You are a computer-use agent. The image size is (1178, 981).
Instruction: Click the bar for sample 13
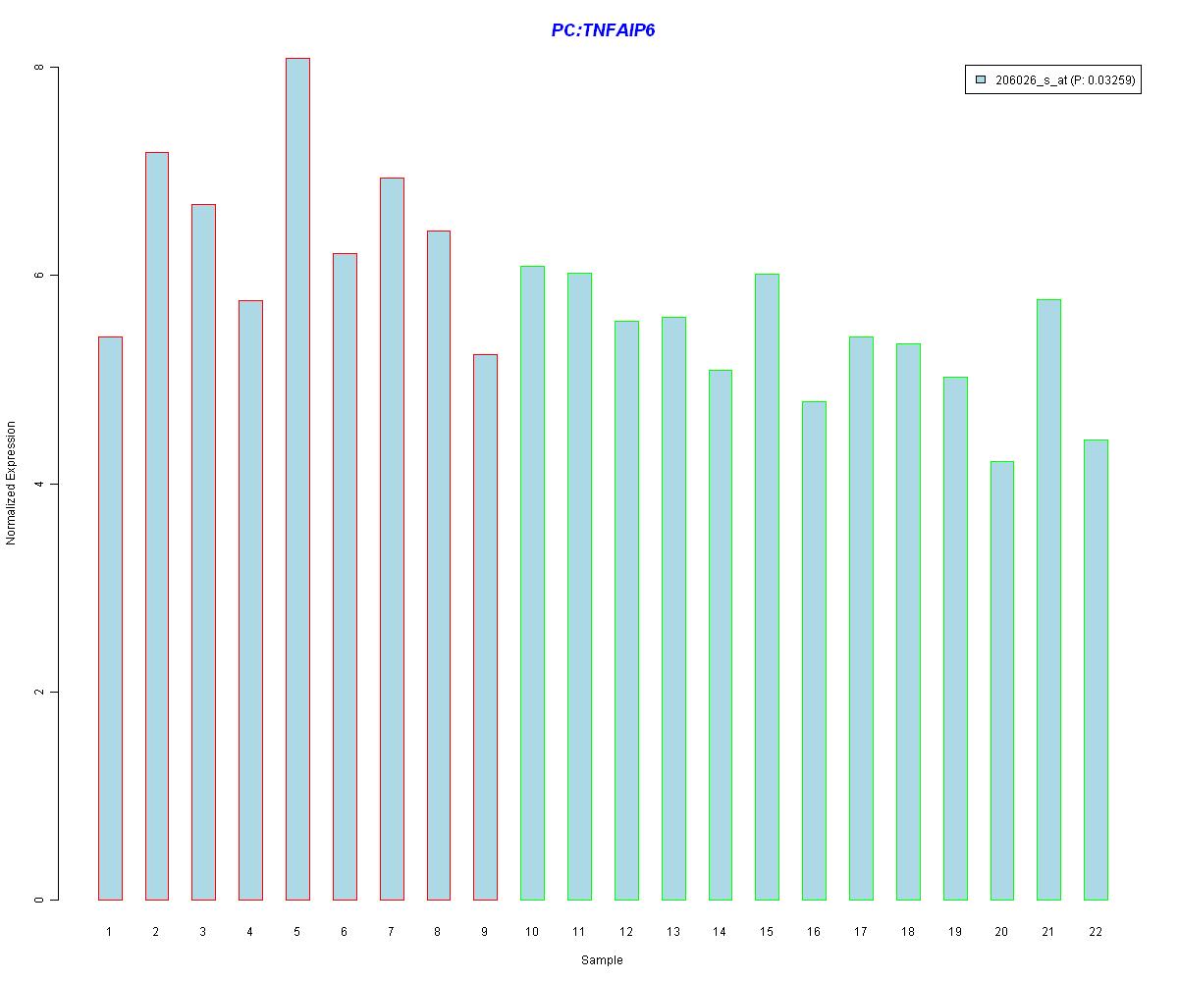click(673, 608)
